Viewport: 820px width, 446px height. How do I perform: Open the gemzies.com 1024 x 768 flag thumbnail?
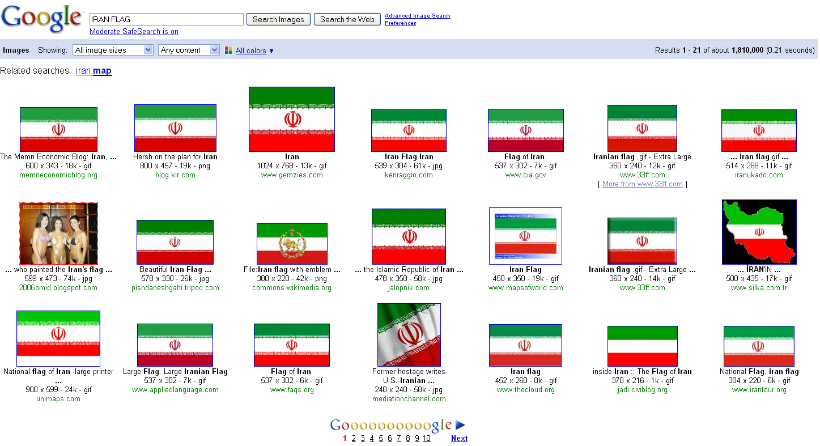[292, 119]
